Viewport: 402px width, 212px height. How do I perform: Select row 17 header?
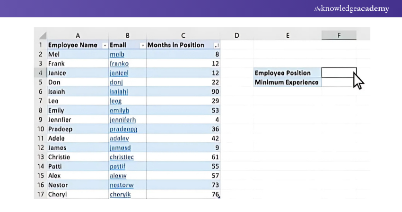click(41, 194)
